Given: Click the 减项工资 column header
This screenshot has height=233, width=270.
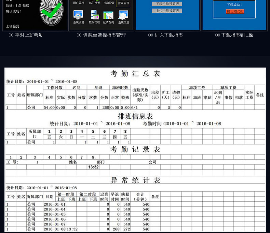Looking at the screenshot, I should (x=228, y=87).
